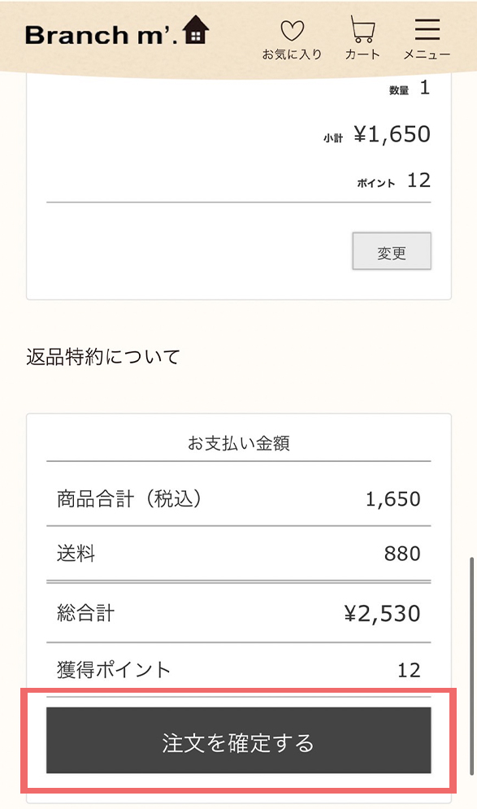Tap the three-line menu icon top right
The height and width of the screenshot is (809, 477).
426,28
